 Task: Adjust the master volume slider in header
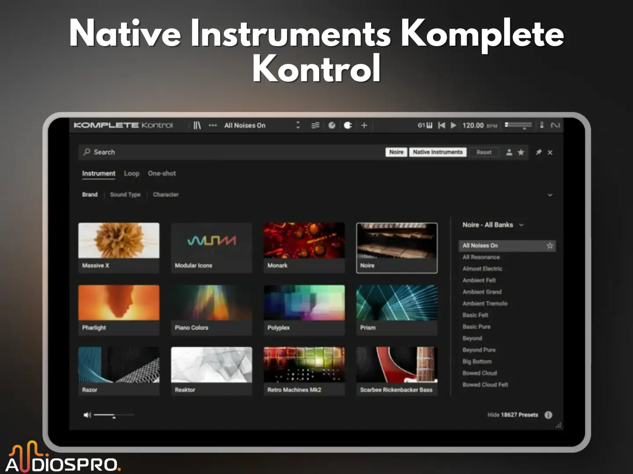coord(518,126)
